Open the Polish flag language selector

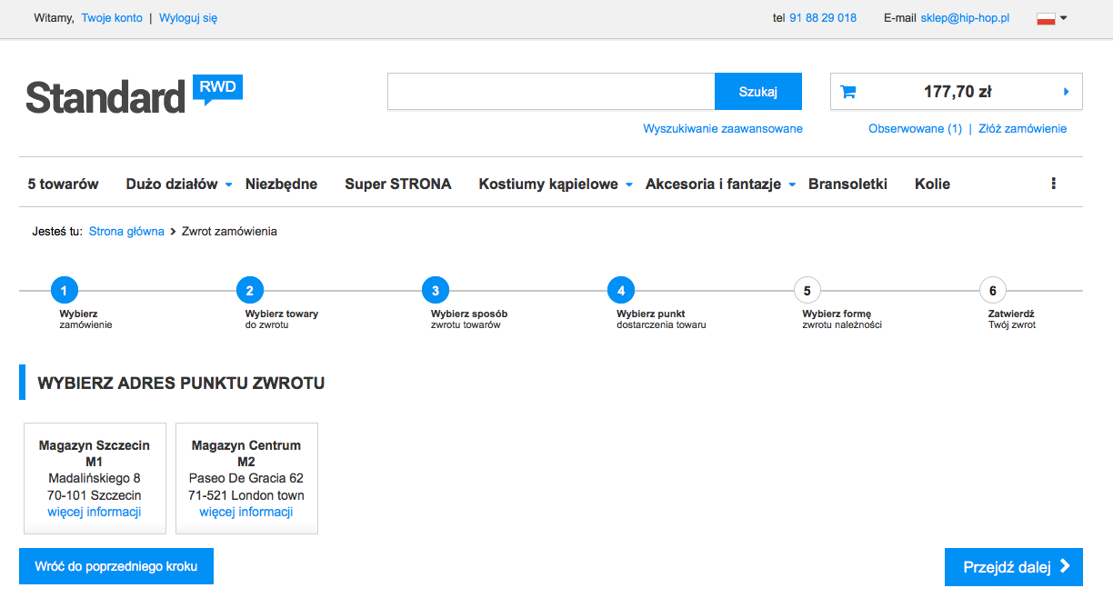(1051, 18)
